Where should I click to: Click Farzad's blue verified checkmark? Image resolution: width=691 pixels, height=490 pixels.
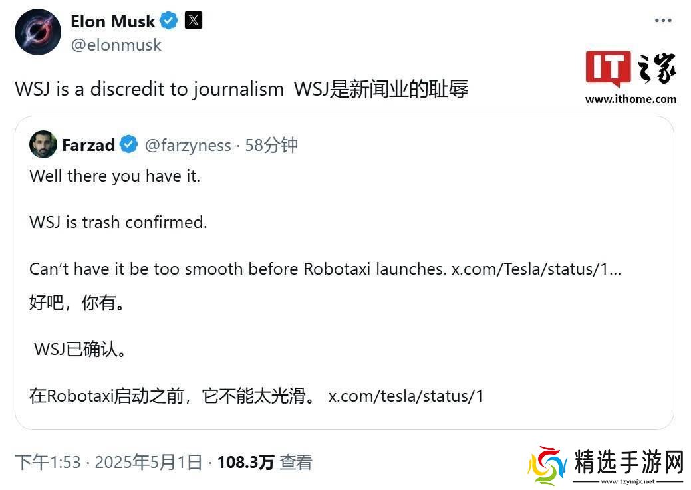(129, 144)
